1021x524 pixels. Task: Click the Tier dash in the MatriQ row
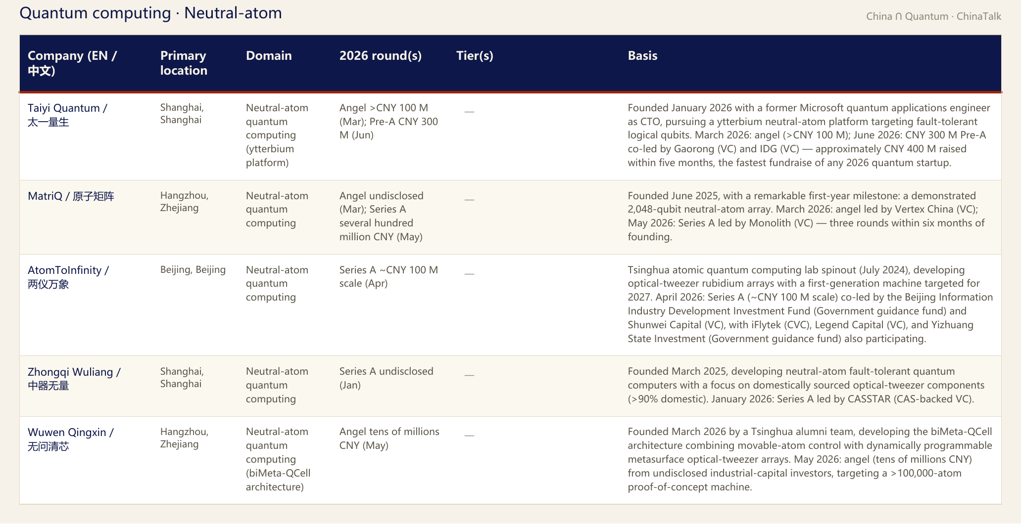pyautogui.click(x=469, y=199)
